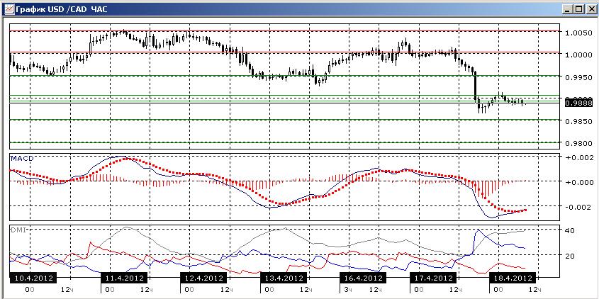
Task: Select the 13.4.2012 date label
Action: 283,278
